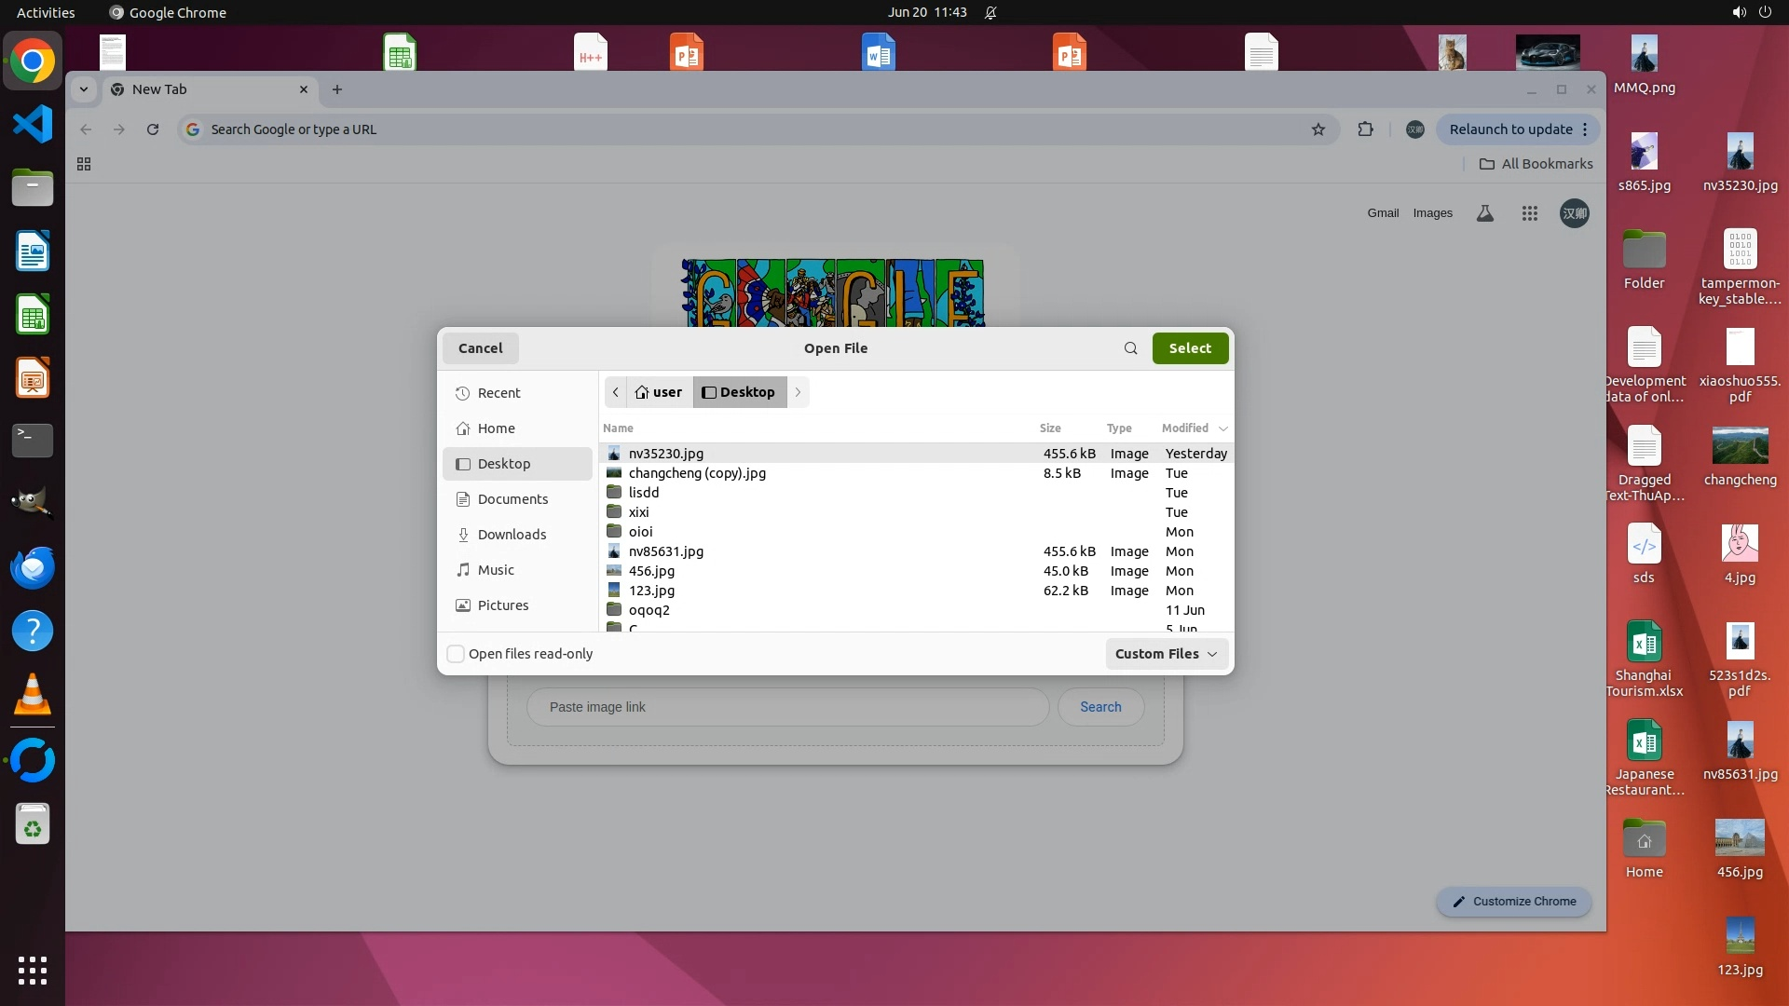Click the Search Labs flask icon
The width and height of the screenshot is (1789, 1006).
pyautogui.click(x=1485, y=213)
